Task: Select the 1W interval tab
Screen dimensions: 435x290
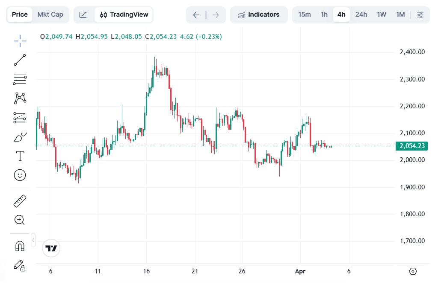Action: [x=382, y=14]
